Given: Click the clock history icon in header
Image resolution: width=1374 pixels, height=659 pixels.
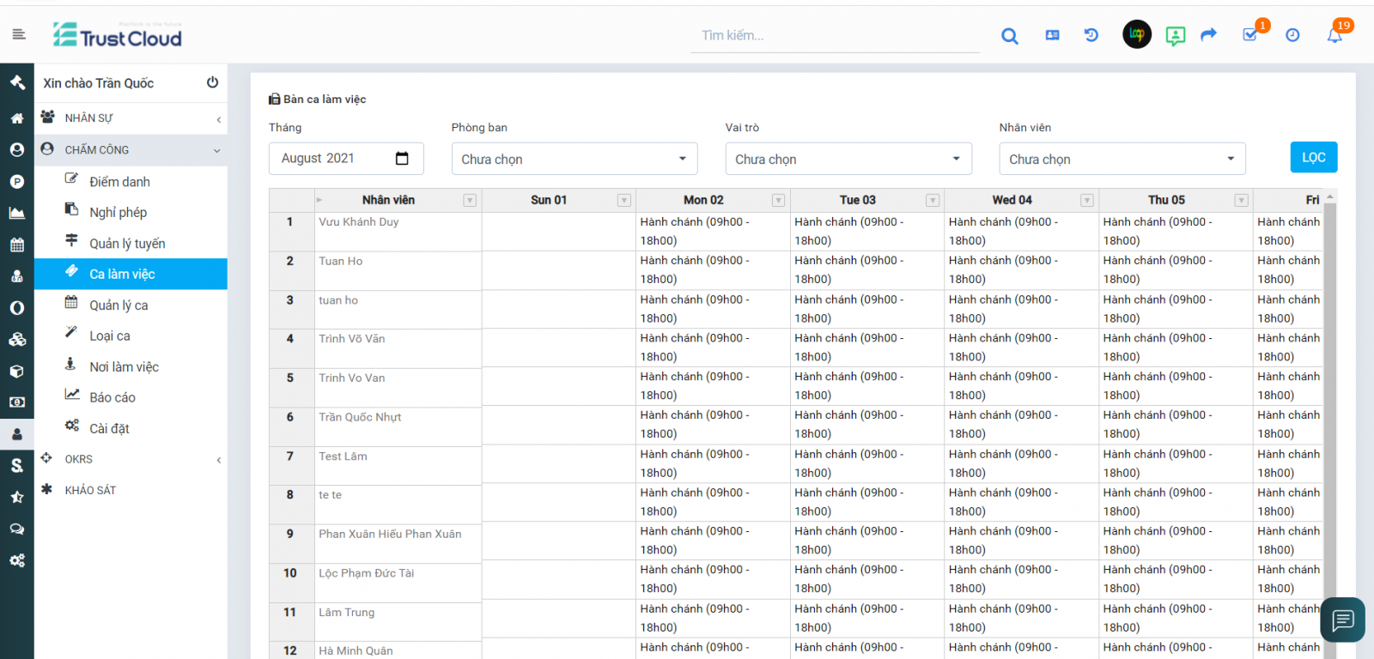Looking at the screenshot, I should (x=1292, y=35).
